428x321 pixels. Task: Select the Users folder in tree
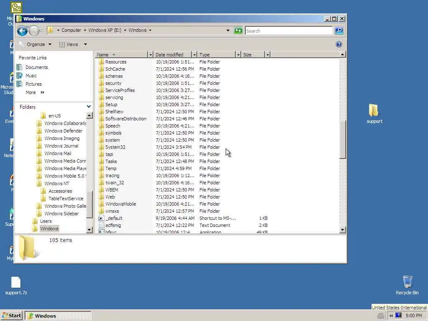(46, 221)
